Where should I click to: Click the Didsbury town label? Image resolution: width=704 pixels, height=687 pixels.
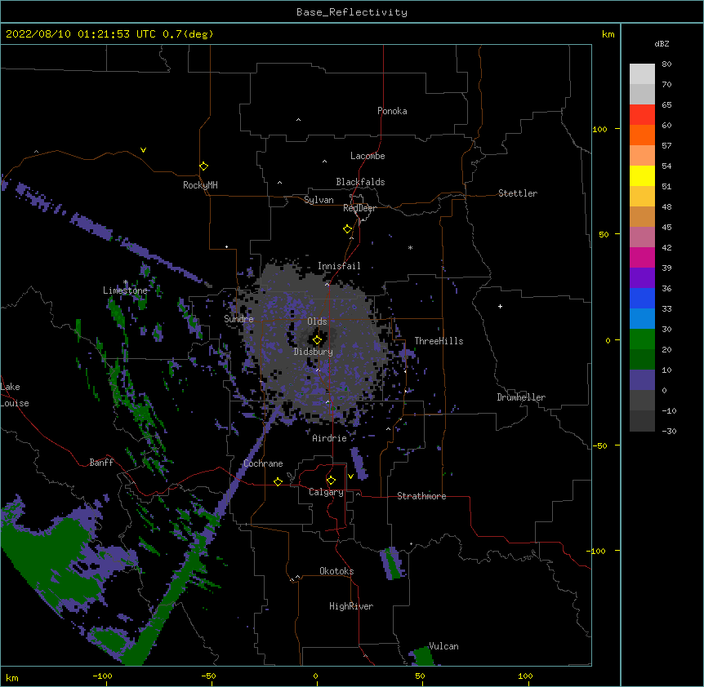pos(314,352)
